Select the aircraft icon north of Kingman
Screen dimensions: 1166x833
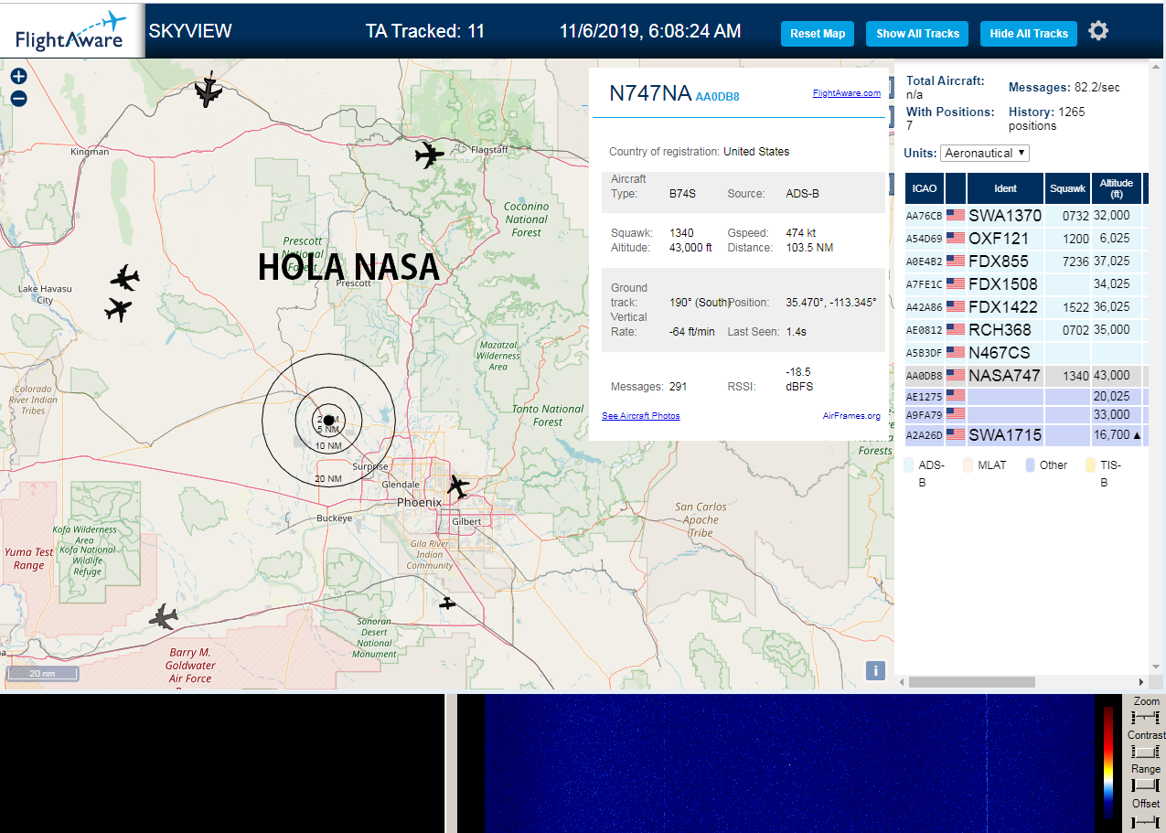(x=209, y=91)
